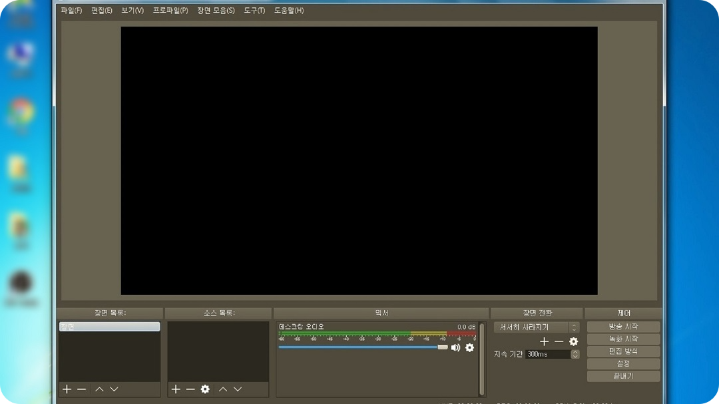Add a new source with plus icon

click(176, 389)
